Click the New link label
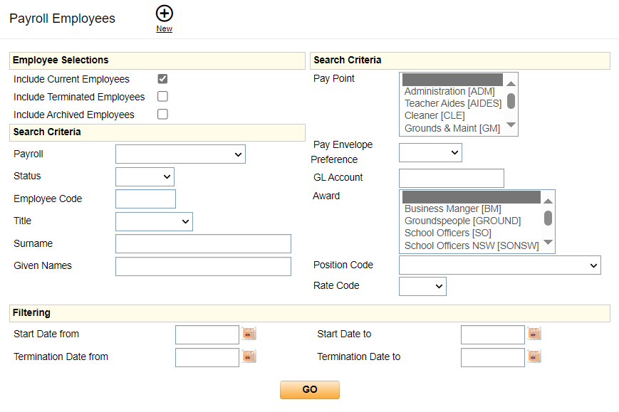619x412 pixels. (x=164, y=29)
